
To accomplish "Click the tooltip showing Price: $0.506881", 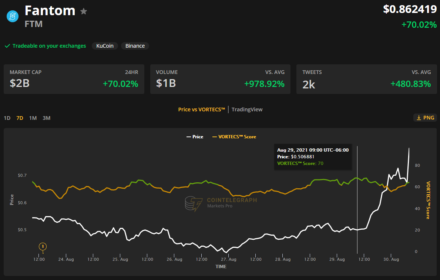I will 313,156.
